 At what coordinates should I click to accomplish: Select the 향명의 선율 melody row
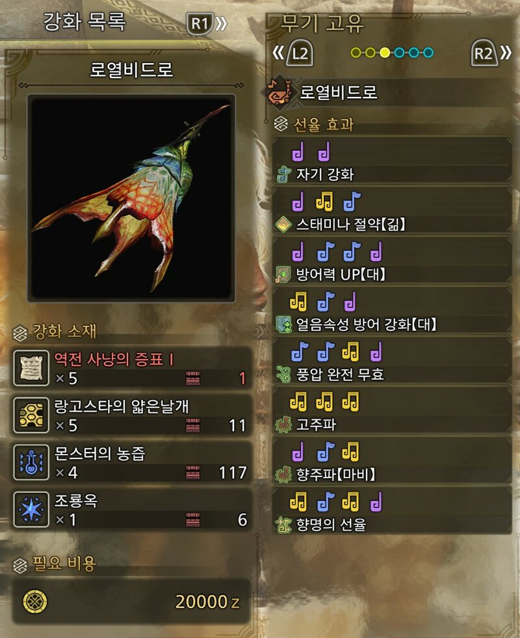click(391, 511)
